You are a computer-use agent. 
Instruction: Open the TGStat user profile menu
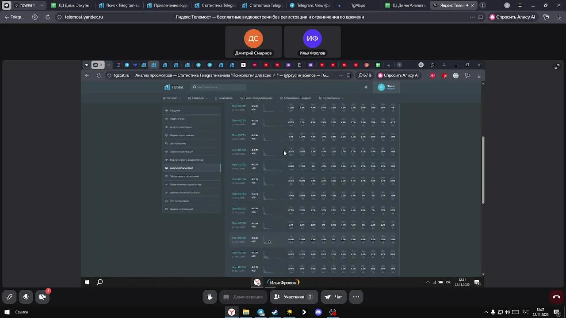(387, 87)
